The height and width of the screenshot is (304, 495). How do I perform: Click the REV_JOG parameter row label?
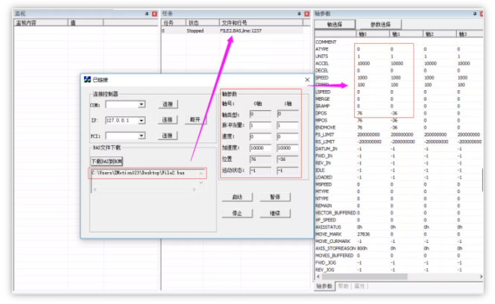(325, 270)
